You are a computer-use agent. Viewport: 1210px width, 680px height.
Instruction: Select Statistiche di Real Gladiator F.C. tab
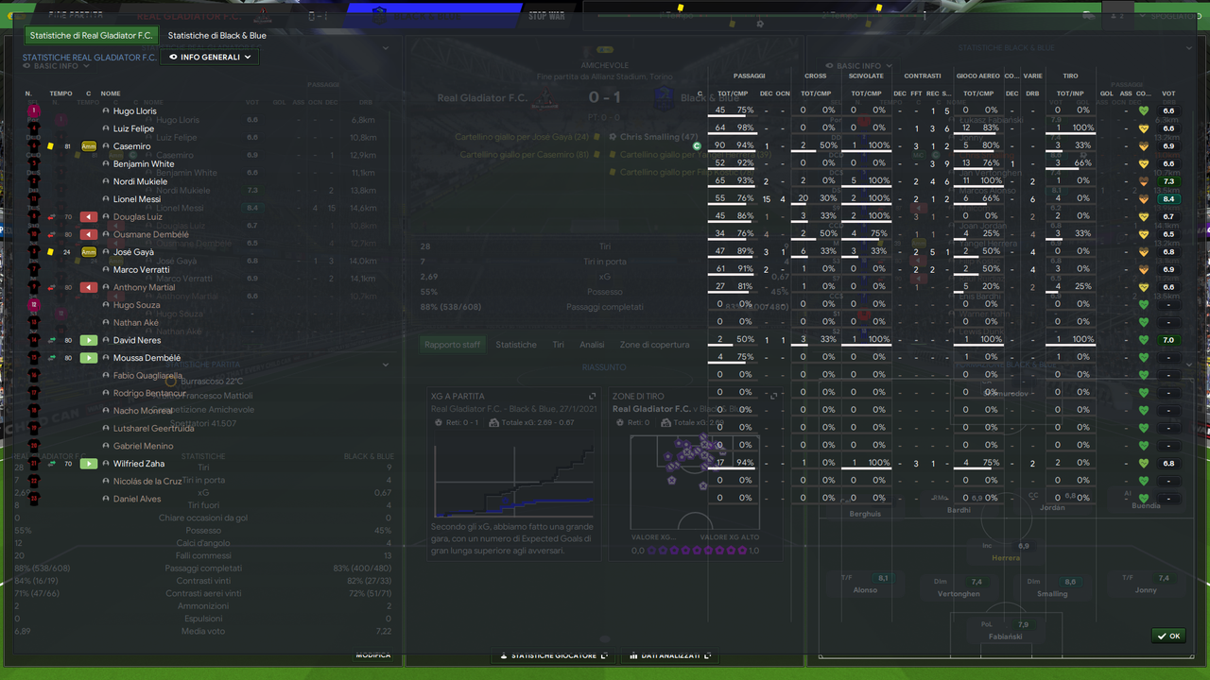91,36
